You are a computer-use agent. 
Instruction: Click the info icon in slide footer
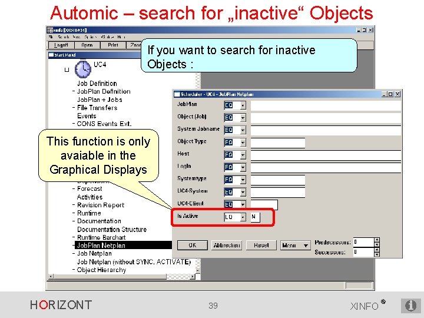pyautogui.click(x=410, y=306)
